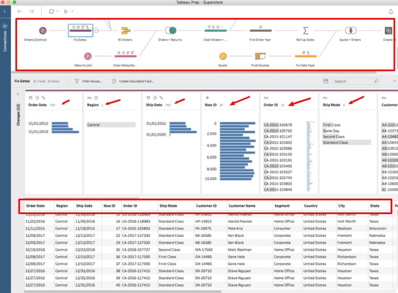Click the Order Date grid column header
The height and width of the screenshot is (293, 398).
[x=35, y=206]
